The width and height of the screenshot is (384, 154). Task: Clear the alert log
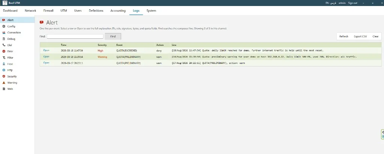click(375, 36)
